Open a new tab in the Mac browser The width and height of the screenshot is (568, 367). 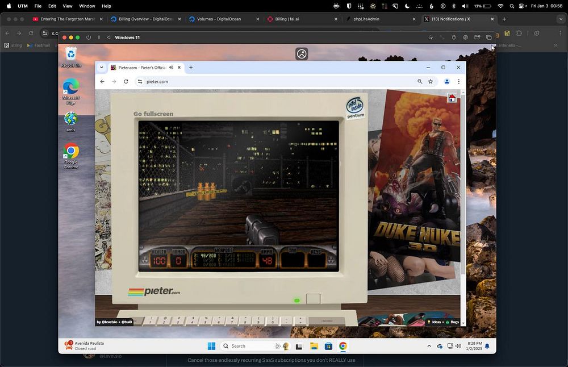(504, 19)
